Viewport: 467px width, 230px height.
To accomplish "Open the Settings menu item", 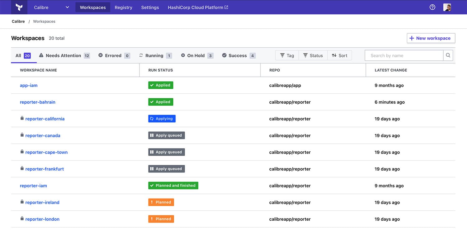I will click(x=150, y=7).
